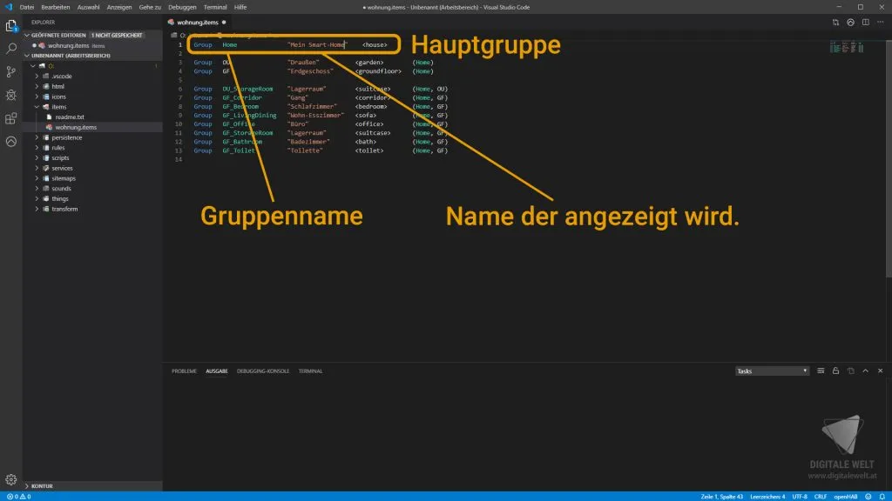This screenshot has width=892, height=501.
Task: Open the Debuggen menu
Action: click(182, 7)
